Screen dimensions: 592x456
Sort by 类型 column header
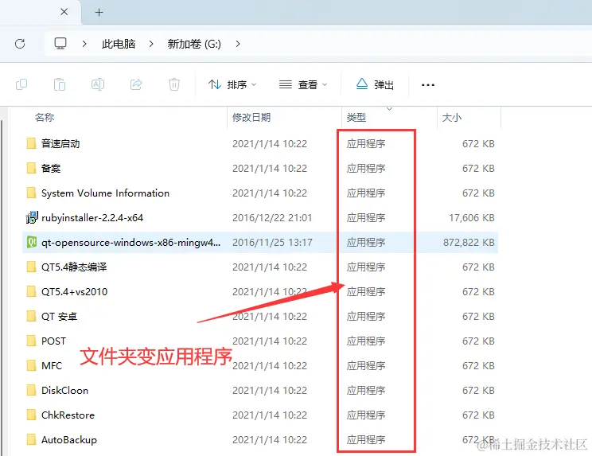[356, 118]
